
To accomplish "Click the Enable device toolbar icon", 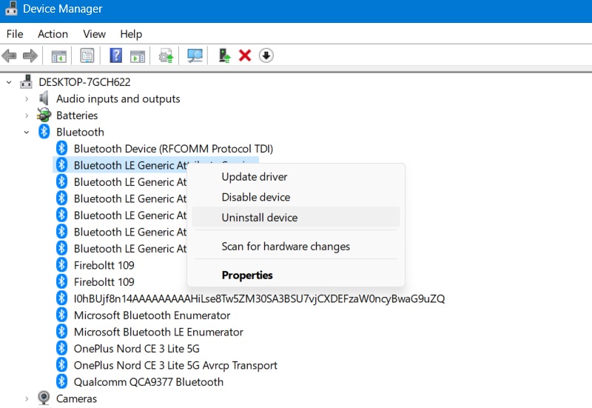I will tap(225, 56).
